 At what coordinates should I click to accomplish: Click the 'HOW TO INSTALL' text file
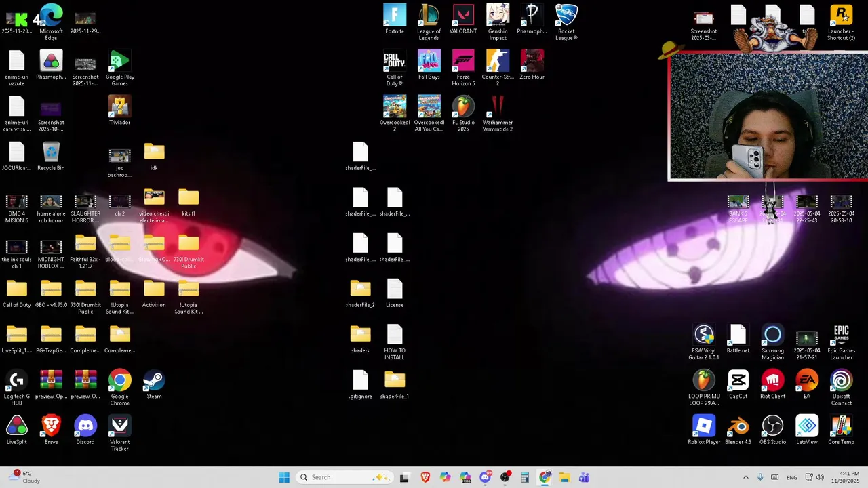point(395,342)
